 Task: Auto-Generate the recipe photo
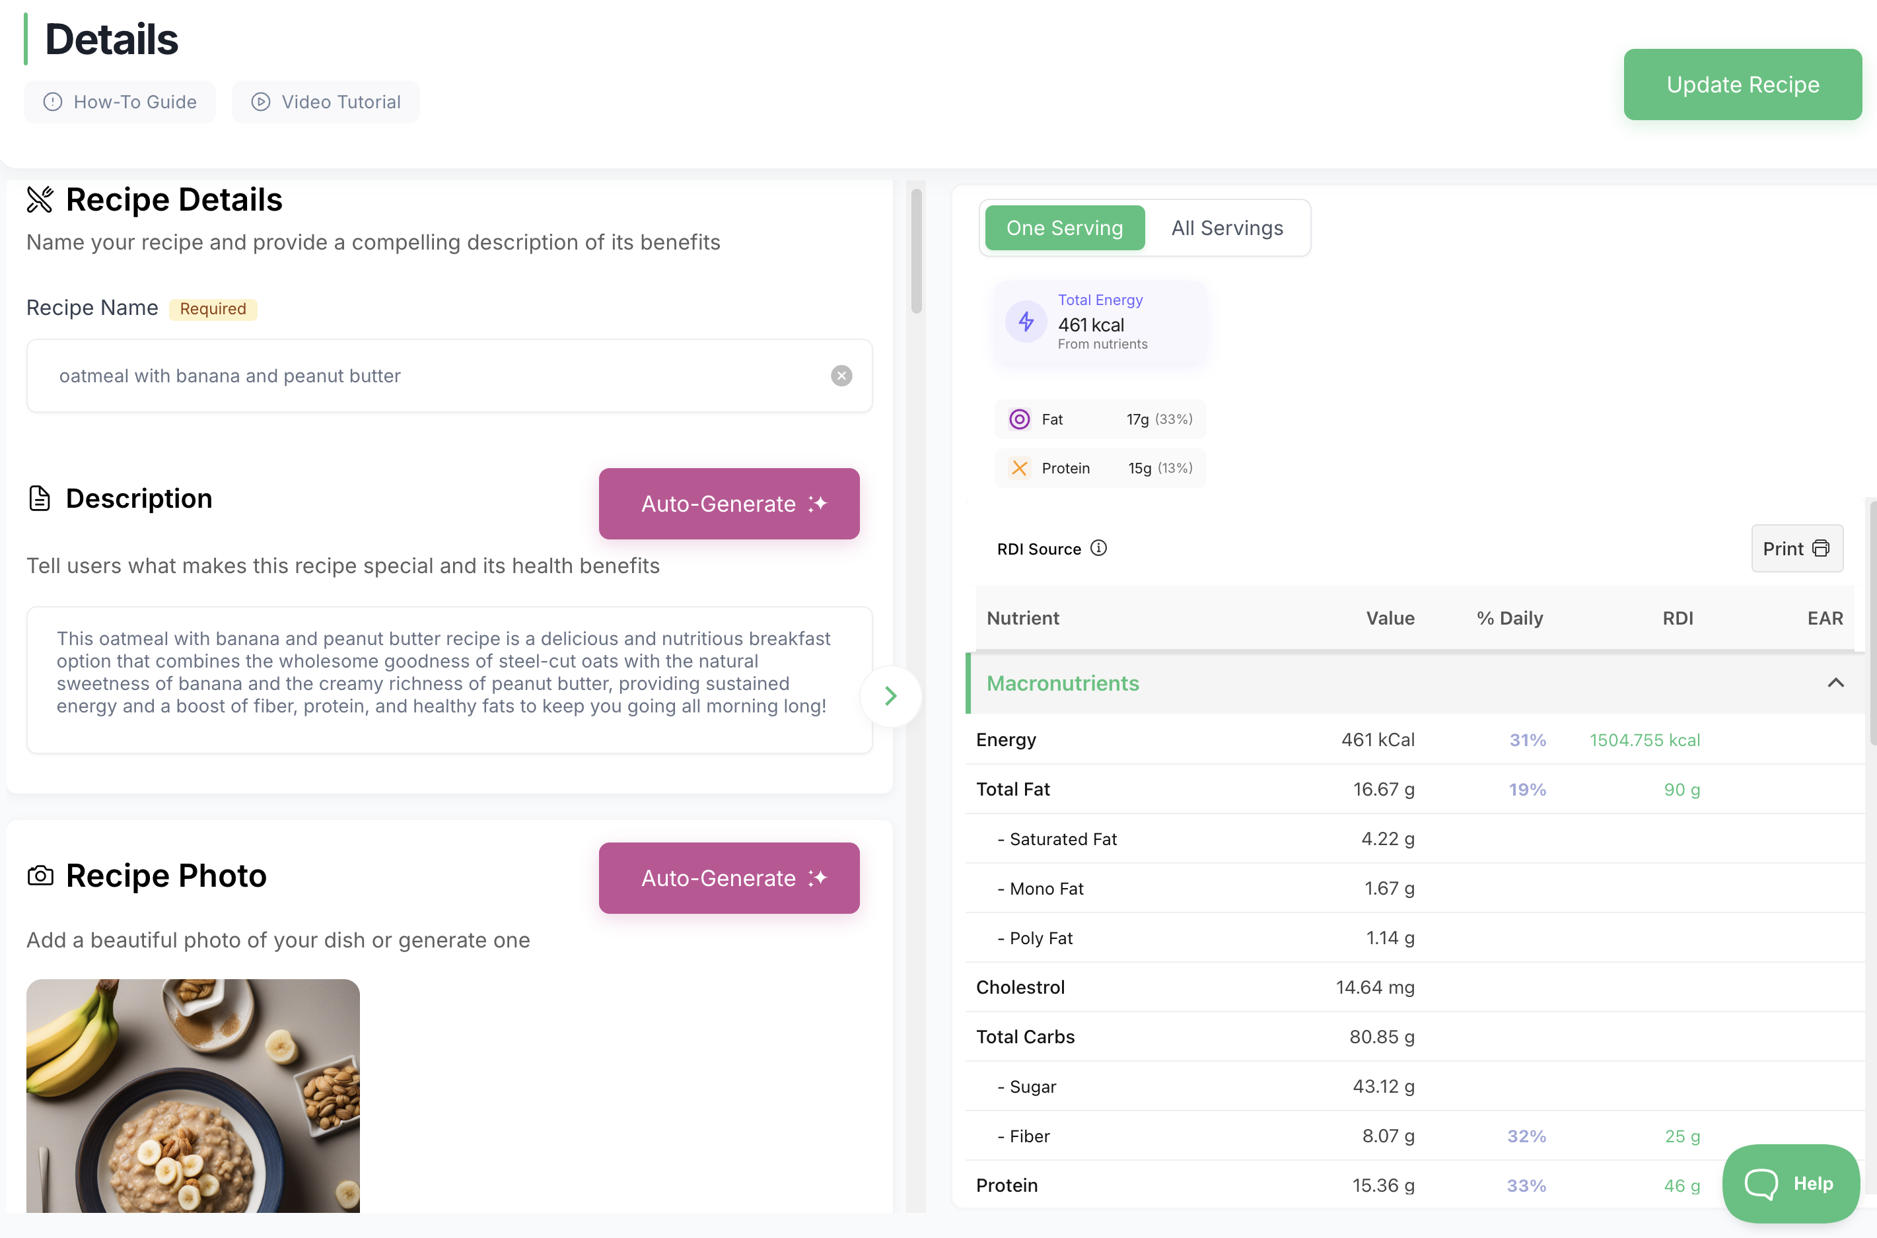point(728,878)
